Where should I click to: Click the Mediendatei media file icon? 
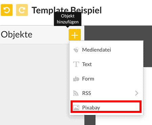click(76, 50)
